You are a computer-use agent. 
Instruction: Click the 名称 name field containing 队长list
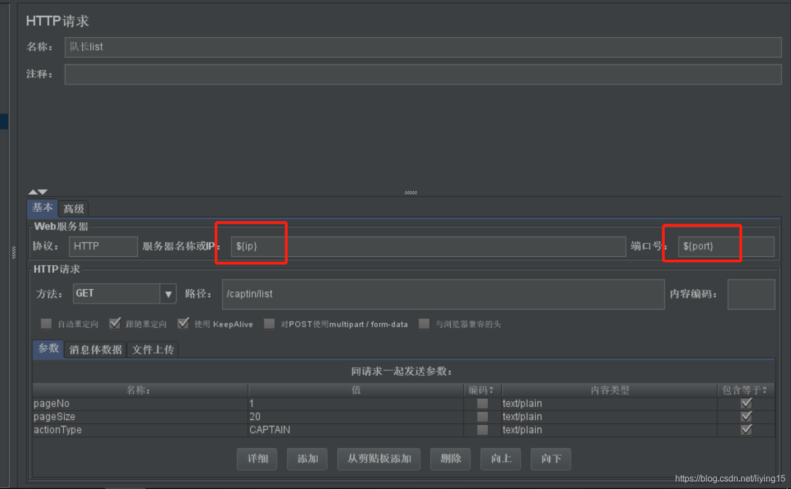coord(423,47)
